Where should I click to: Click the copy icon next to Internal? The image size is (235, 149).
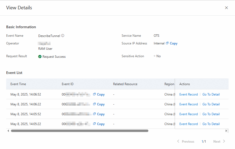(x=167, y=43)
